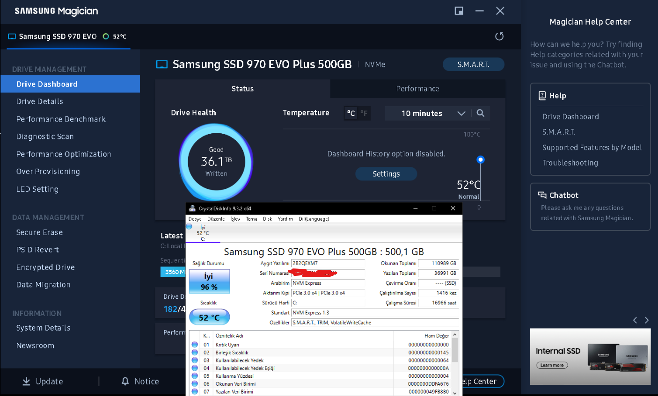The image size is (658, 396).
Task: Click the Chatbot speech bubble icon
Action: 542,195
